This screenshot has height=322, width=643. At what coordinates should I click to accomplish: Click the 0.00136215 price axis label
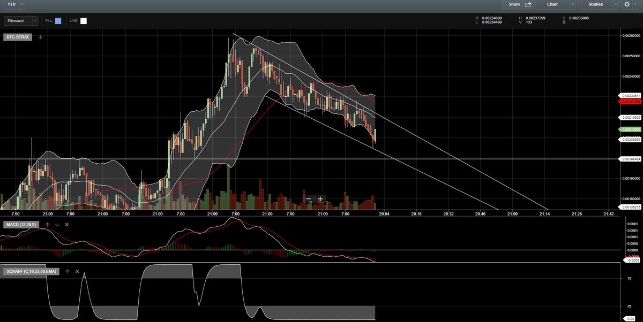click(630, 206)
